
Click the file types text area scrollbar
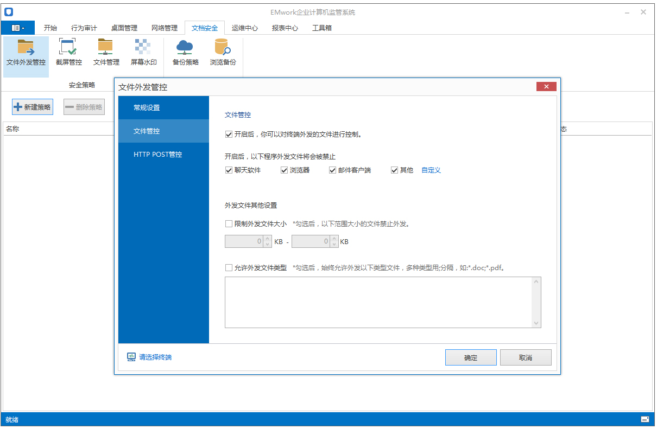coord(536,302)
